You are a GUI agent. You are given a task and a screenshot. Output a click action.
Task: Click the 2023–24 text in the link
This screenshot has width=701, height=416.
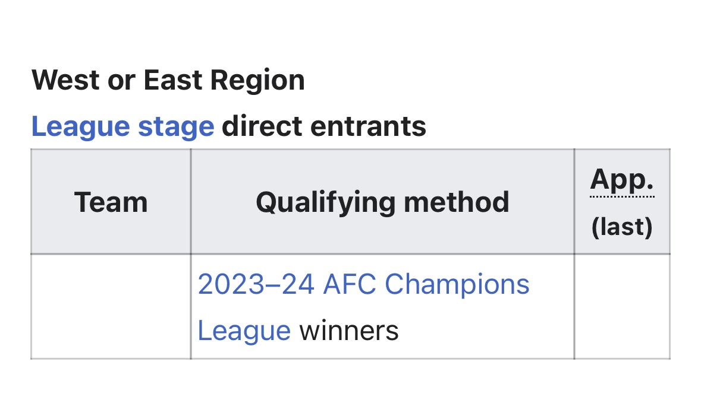pyautogui.click(x=256, y=285)
